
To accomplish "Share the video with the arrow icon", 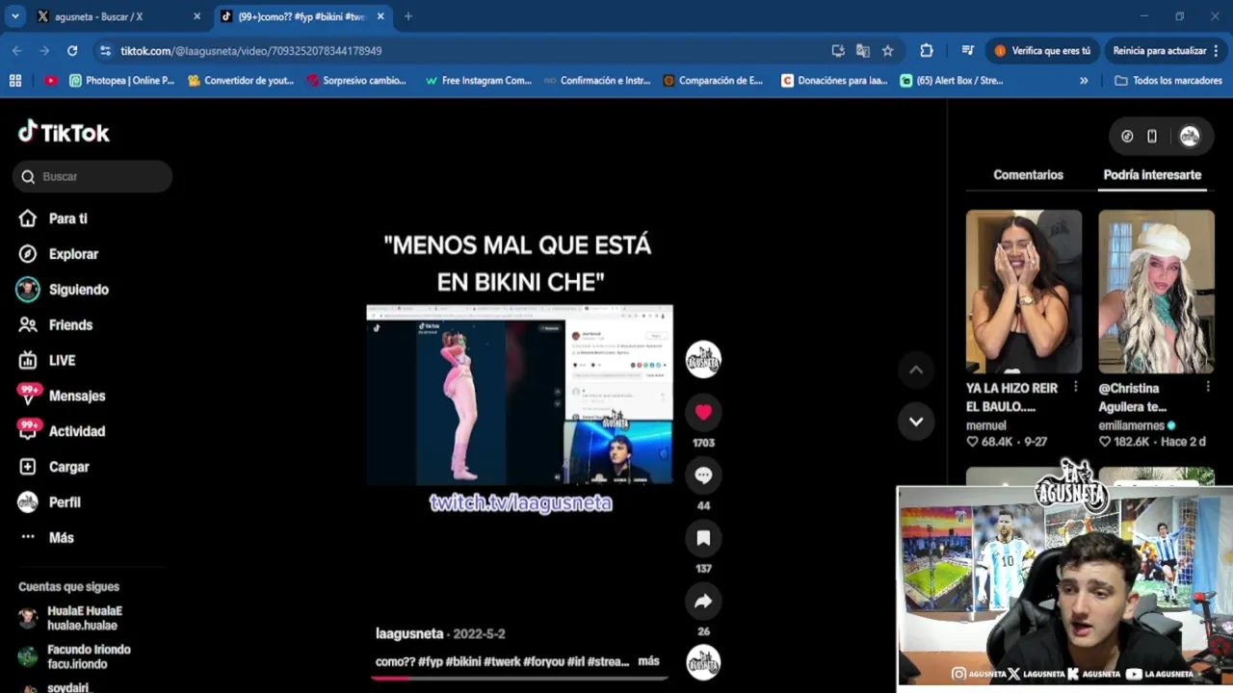I will coord(703,602).
